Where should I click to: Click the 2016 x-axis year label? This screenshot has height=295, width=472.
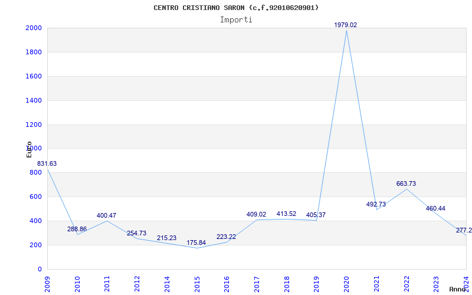pos(227,284)
